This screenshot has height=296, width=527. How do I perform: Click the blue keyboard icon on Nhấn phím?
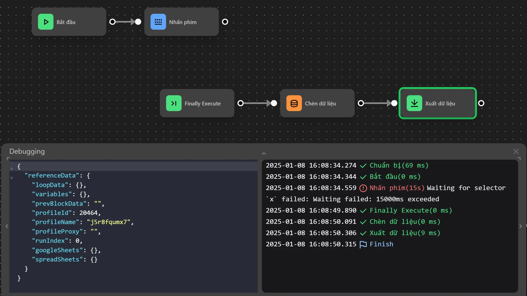(158, 22)
